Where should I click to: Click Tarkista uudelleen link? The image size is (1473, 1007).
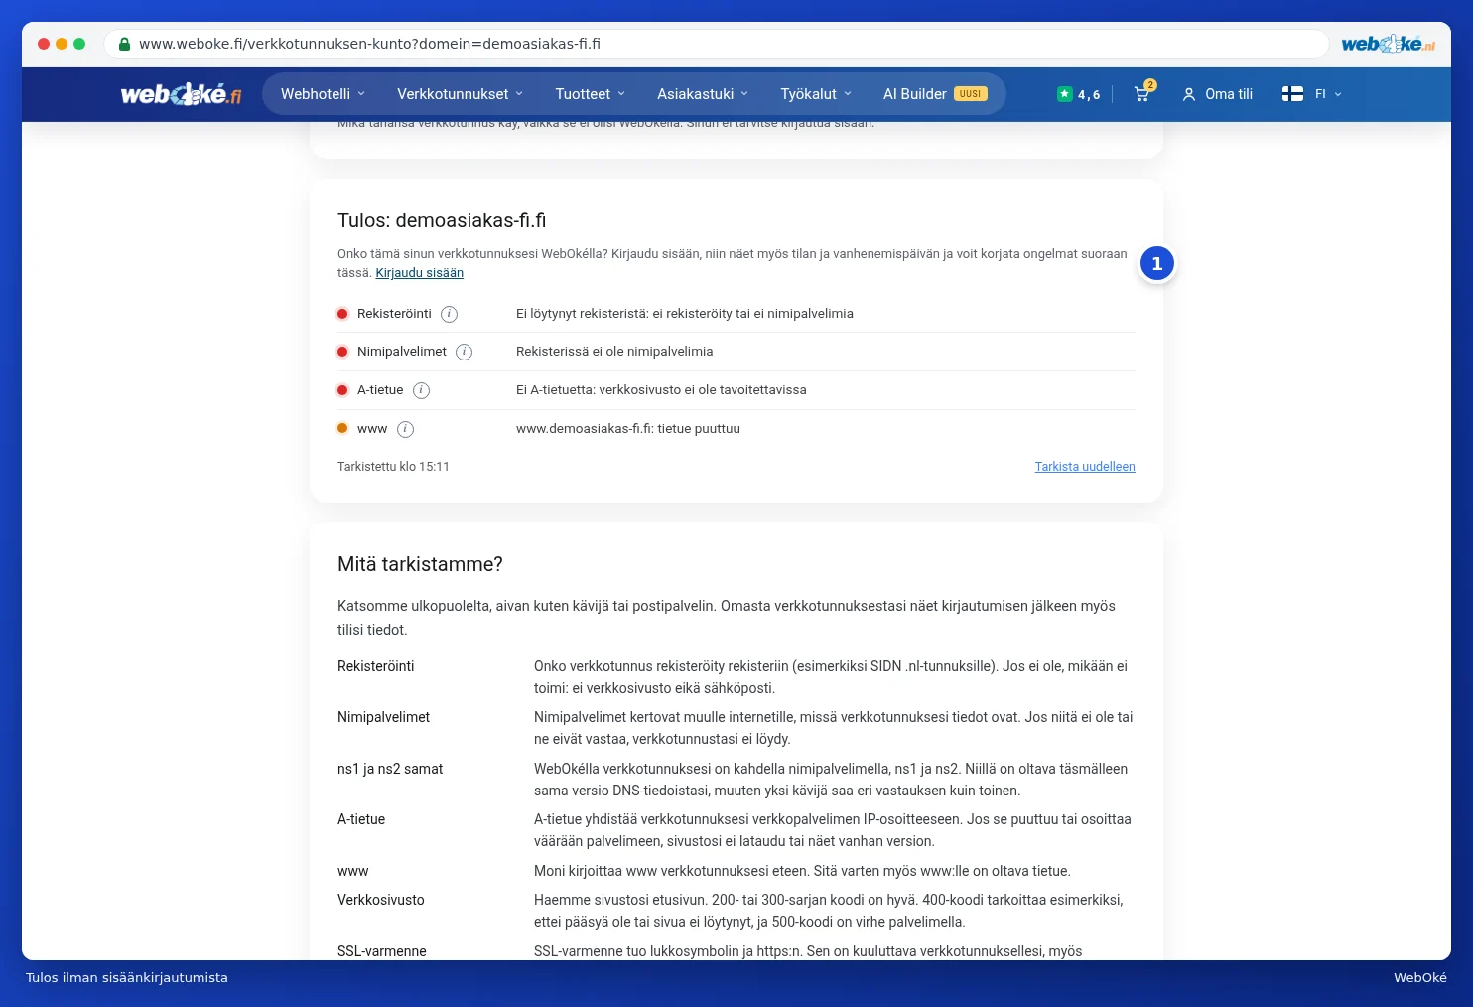(1085, 467)
